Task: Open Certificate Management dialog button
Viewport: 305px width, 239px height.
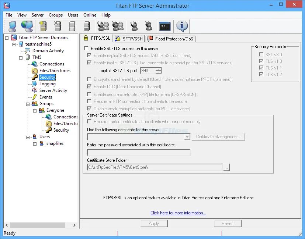Action: click(218, 137)
